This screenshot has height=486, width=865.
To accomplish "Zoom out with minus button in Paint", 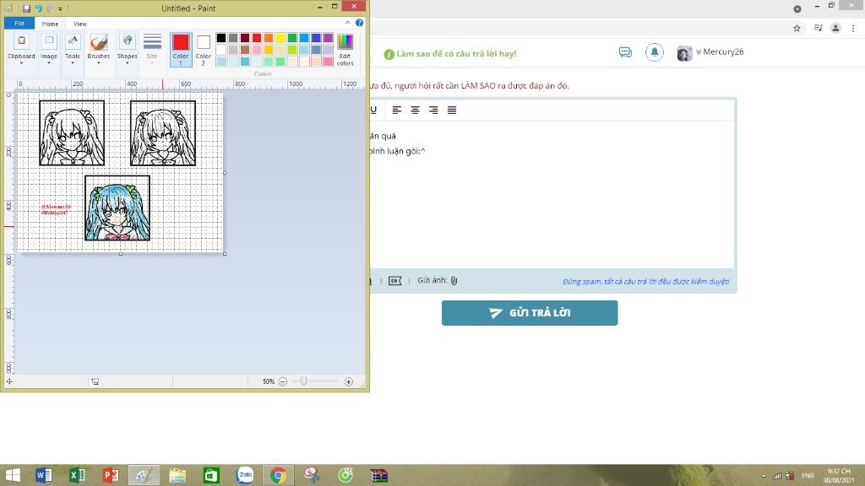I will click(282, 381).
